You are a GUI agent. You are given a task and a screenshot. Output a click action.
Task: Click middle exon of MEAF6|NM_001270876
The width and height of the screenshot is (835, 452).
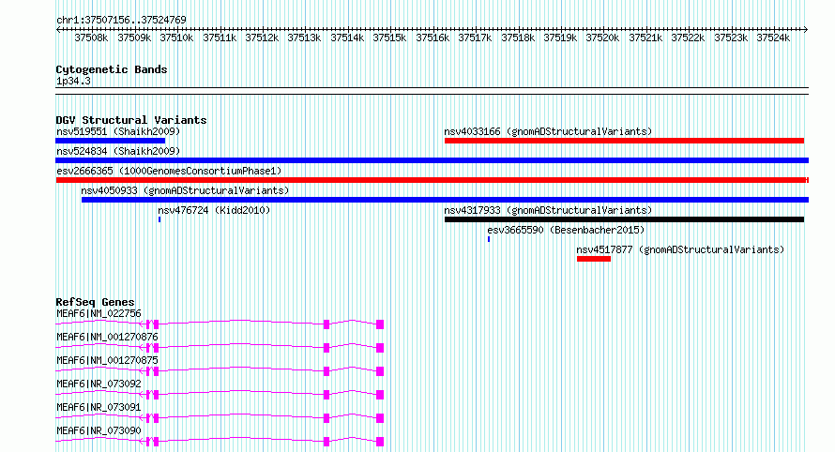(326, 348)
